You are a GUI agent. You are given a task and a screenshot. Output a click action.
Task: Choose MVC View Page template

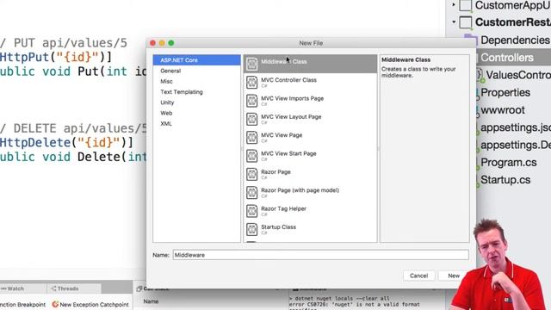[x=282, y=135]
